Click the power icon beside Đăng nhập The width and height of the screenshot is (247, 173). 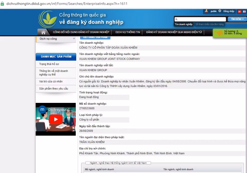pyautogui.click(x=220, y=11)
